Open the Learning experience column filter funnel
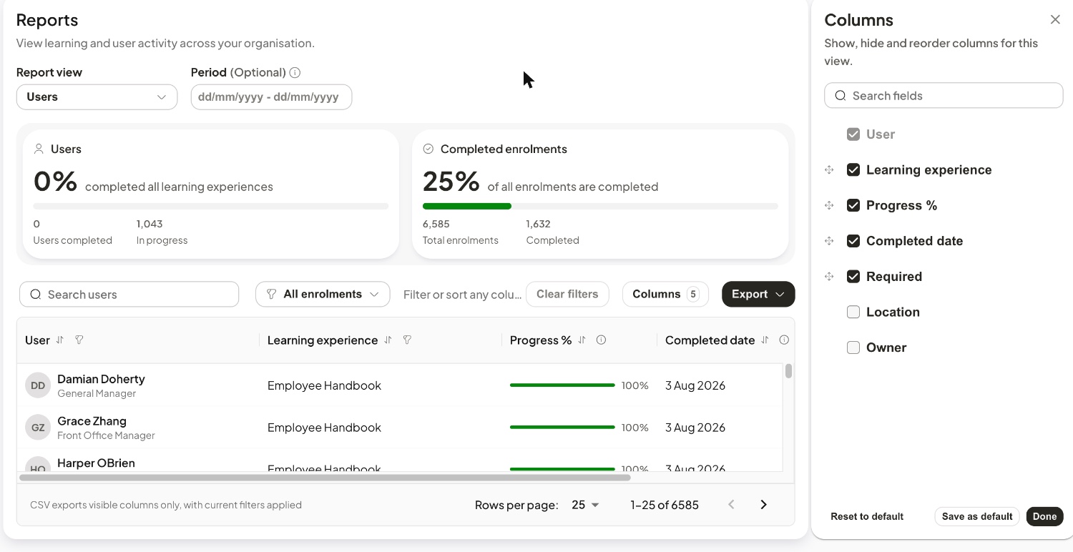 click(x=407, y=340)
